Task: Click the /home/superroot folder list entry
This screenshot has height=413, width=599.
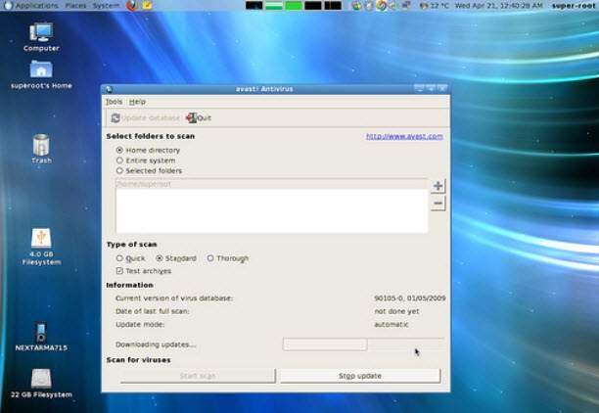Action: 271,184
